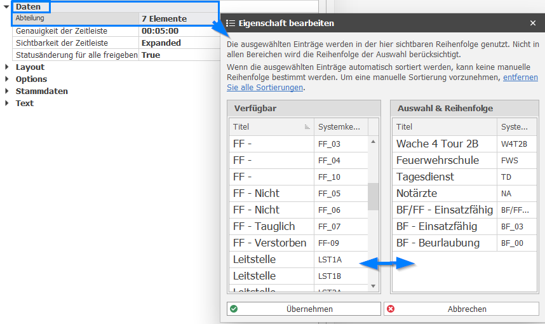Select the 'Wache 4 Tour 2B' entry
The image size is (545, 324).
point(438,144)
